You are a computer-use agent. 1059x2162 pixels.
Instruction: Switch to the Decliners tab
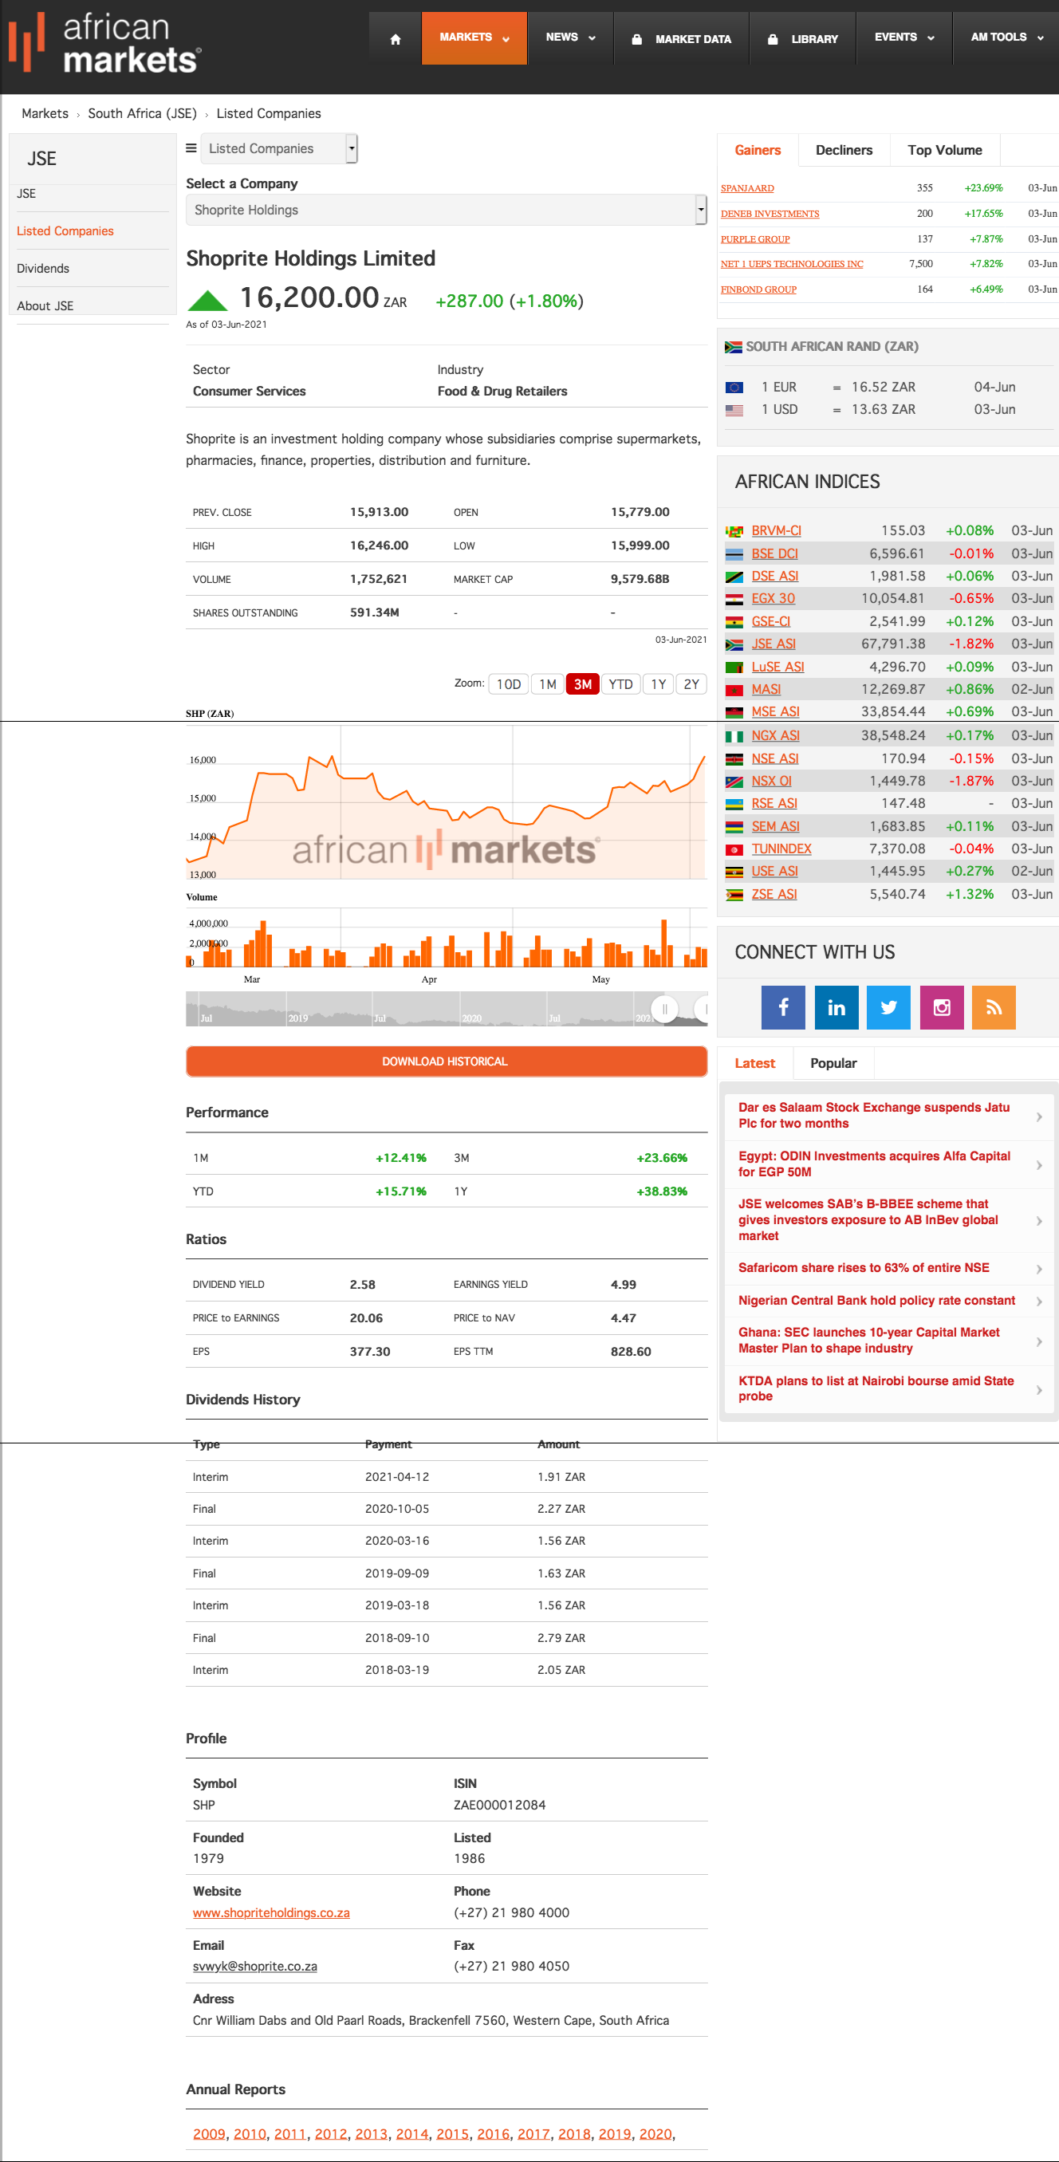[x=844, y=150]
